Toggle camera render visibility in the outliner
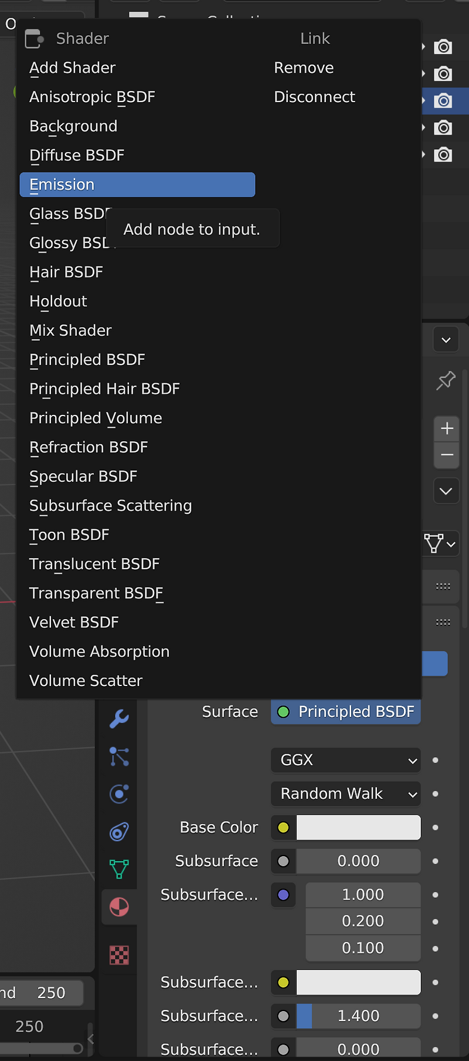469x1061 pixels. (444, 101)
